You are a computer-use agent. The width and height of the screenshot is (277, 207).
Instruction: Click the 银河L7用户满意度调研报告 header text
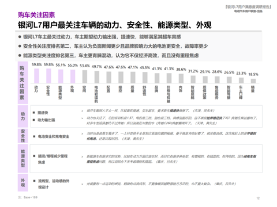point(248,7)
